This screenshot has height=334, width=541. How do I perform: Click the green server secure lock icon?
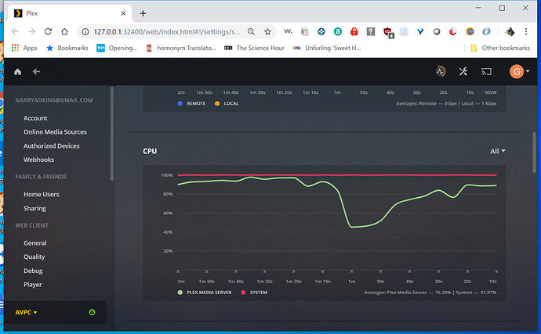(x=92, y=312)
